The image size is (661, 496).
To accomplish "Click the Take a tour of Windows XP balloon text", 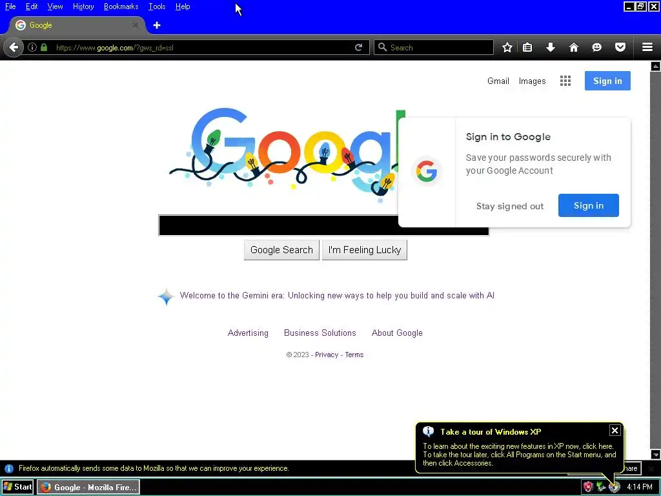I will pos(491,432).
